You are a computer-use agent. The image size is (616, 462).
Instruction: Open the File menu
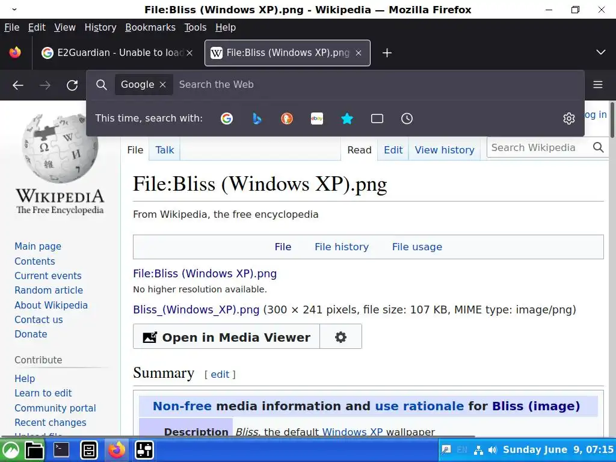point(12,28)
